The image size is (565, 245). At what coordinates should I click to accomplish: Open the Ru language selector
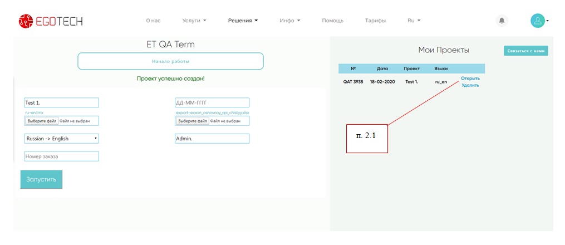point(414,21)
